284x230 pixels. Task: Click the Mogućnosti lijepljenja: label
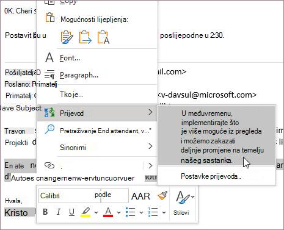(x=94, y=20)
